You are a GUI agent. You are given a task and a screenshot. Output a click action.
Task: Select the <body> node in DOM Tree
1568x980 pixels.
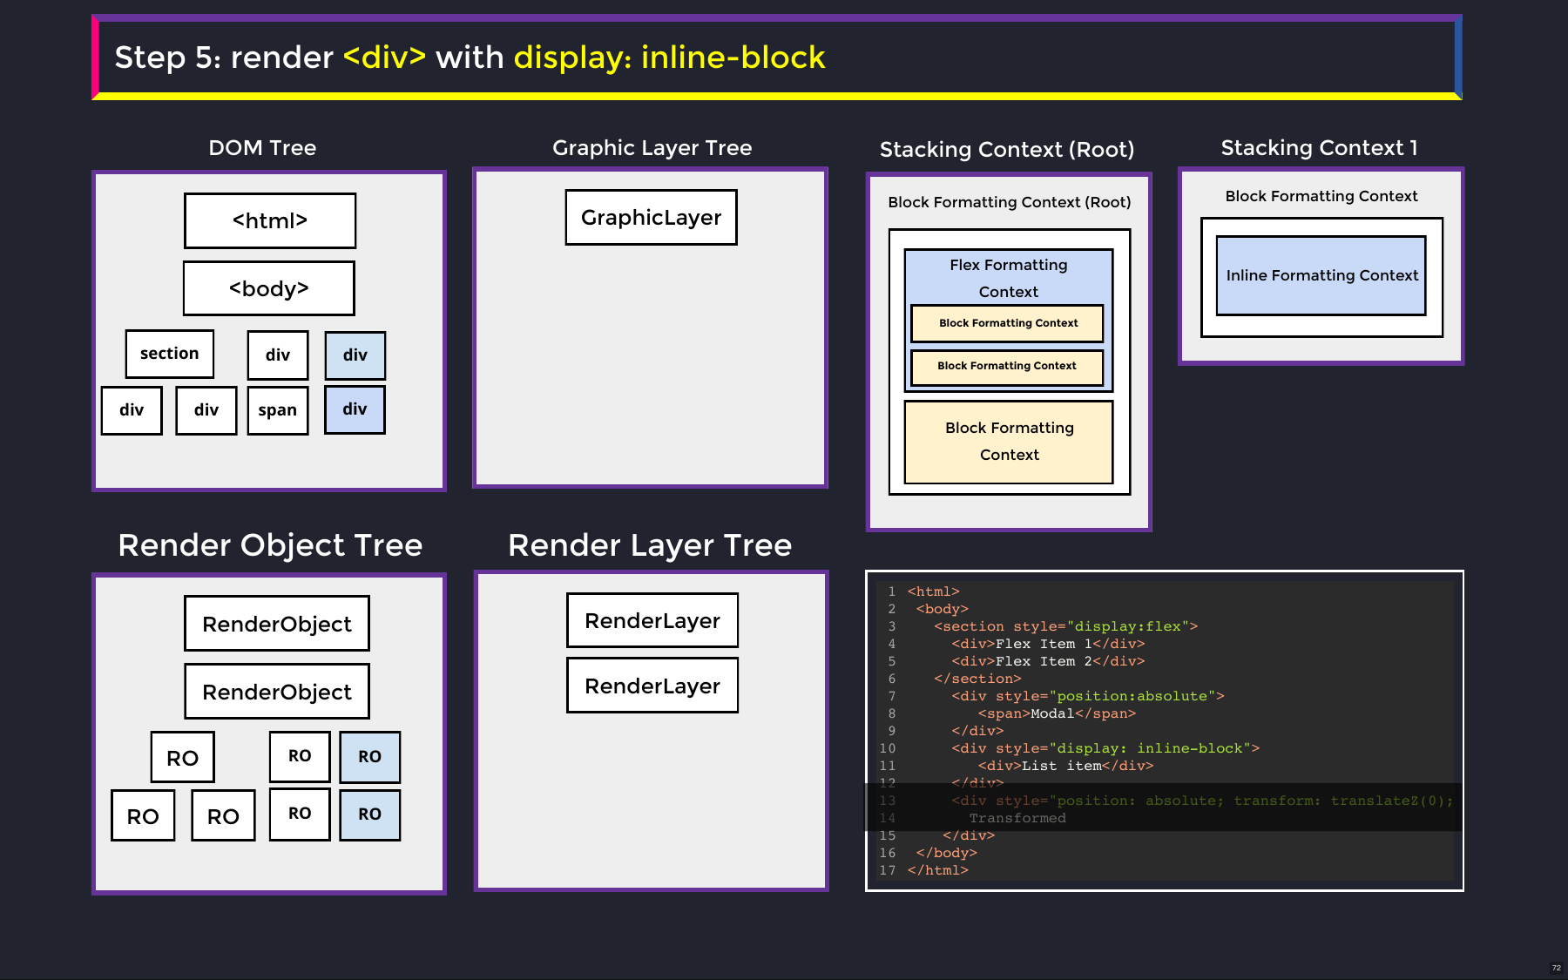point(269,288)
